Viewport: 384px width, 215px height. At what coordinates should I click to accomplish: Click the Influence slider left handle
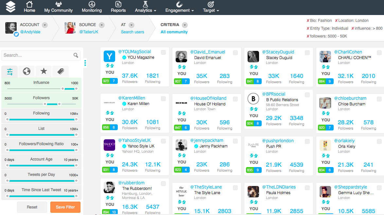click(63, 89)
